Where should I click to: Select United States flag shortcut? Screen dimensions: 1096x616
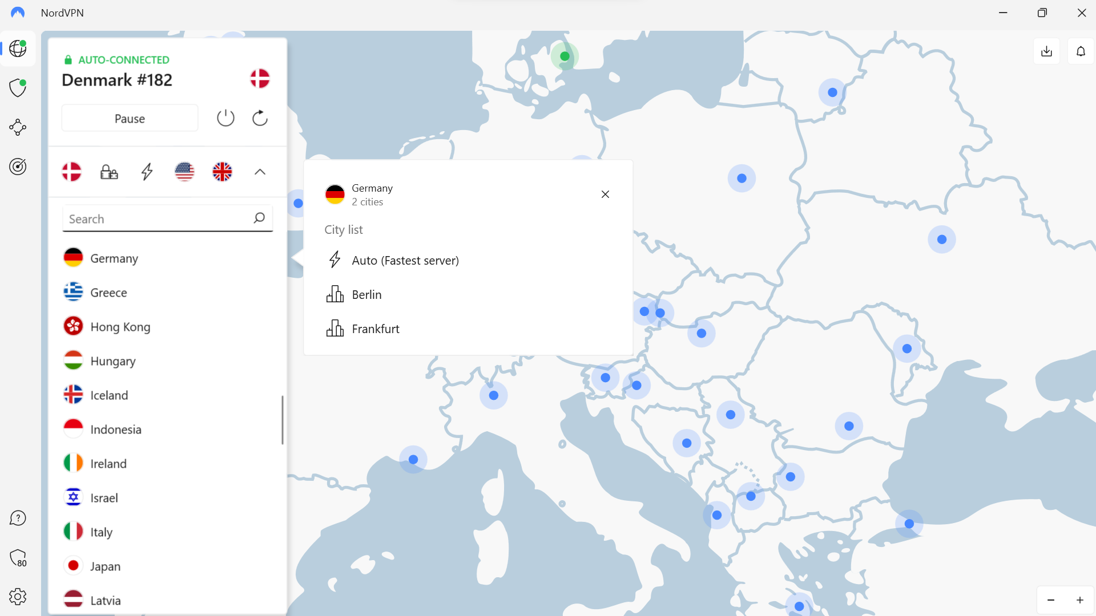[x=184, y=172]
